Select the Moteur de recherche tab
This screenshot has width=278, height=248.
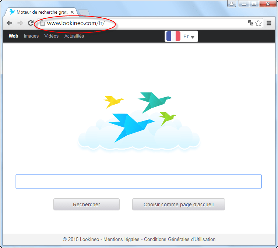pos(42,12)
